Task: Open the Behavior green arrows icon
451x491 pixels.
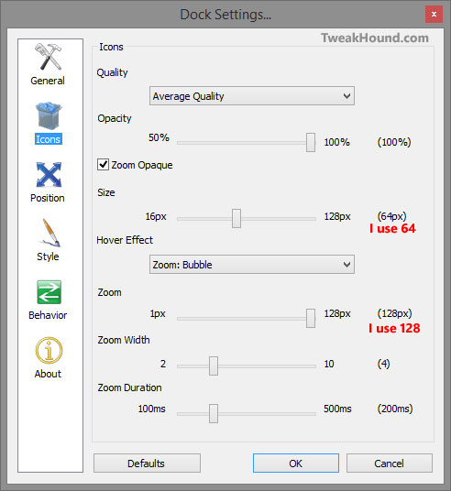Action: 49,292
